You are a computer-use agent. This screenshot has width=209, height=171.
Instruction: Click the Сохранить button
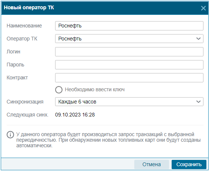point(189,164)
